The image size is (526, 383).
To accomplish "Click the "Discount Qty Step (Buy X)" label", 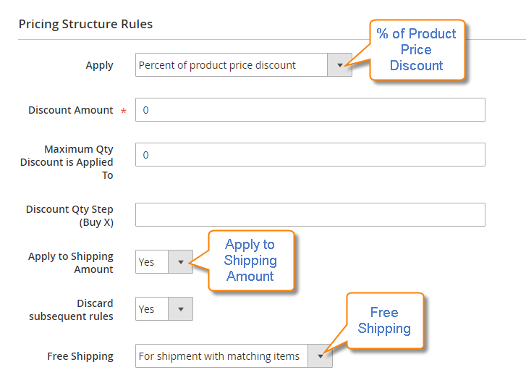I will (69, 216).
